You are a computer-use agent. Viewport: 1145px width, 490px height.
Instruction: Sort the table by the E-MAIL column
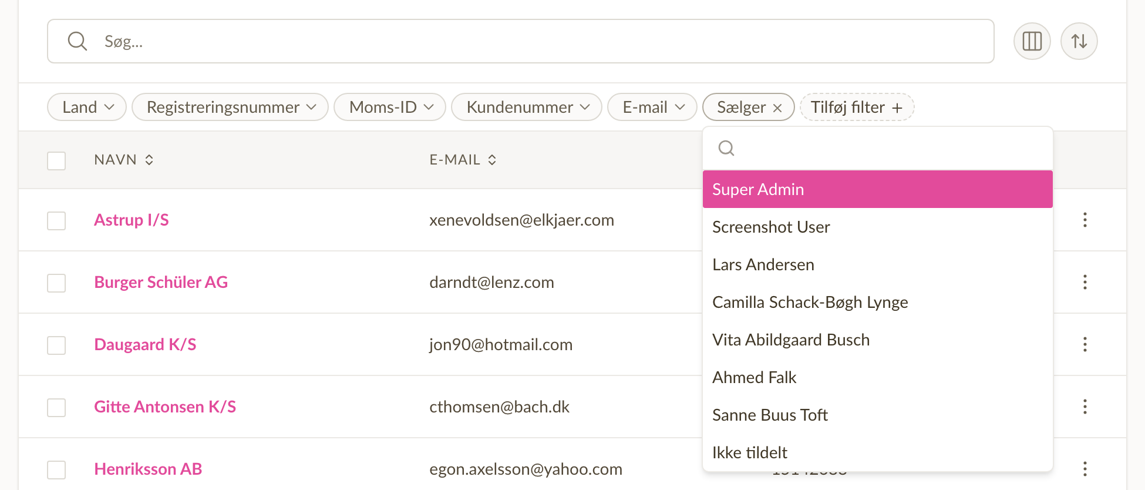(x=463, y=160)
